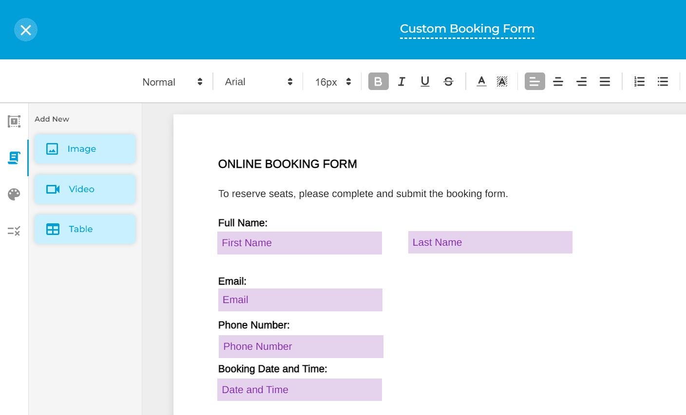Open the text highlight color swatch
This screenshot has width=686, height=415.
click(x=502, y=81)
